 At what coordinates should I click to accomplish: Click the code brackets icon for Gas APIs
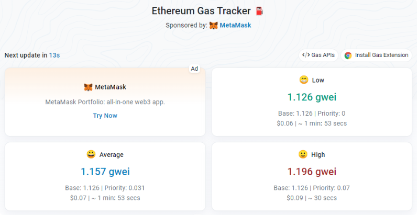pos(305,55)
